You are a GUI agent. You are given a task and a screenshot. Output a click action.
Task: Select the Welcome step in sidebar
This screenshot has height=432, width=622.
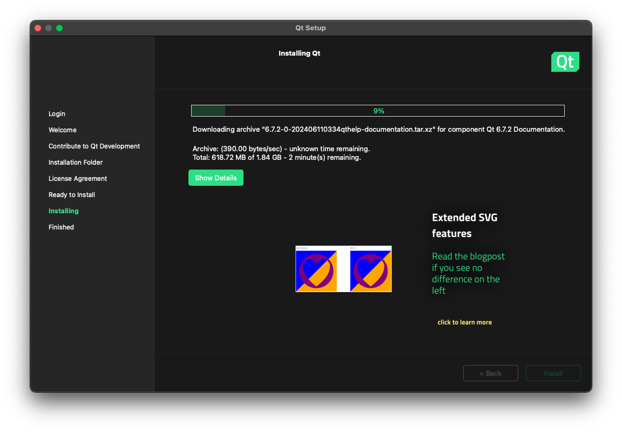pyautogui.click(x=63, y=130)
